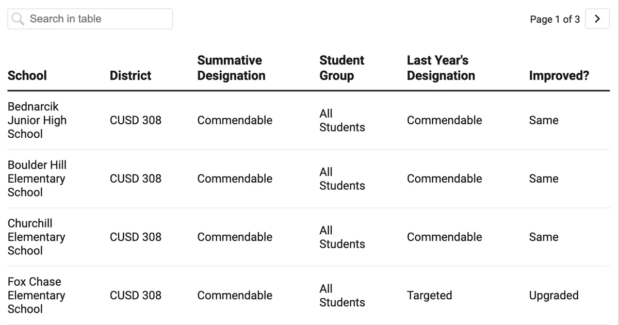Click Commendable designation for Churchill Elementary
This screenshot has height=325, width=619.
(x=235, y=237)
